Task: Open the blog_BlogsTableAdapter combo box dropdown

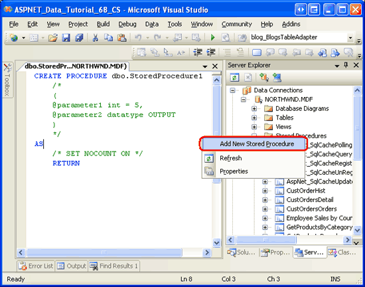Action: pyautogui.click(x=350, y=37)
